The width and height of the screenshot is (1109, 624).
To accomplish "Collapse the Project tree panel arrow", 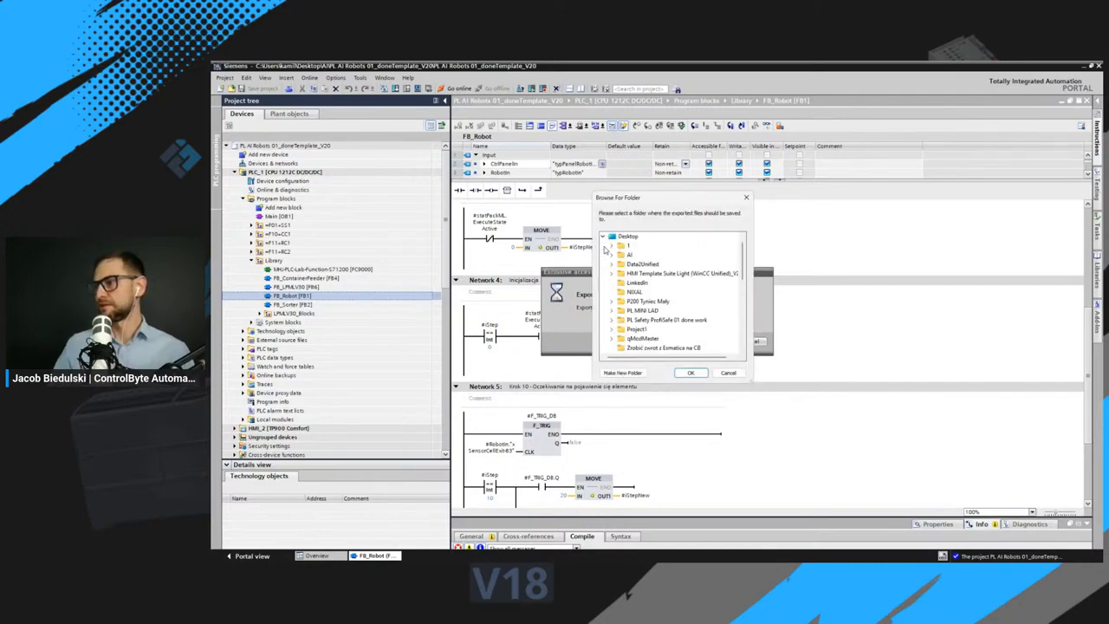I will [x=444, y=101].
